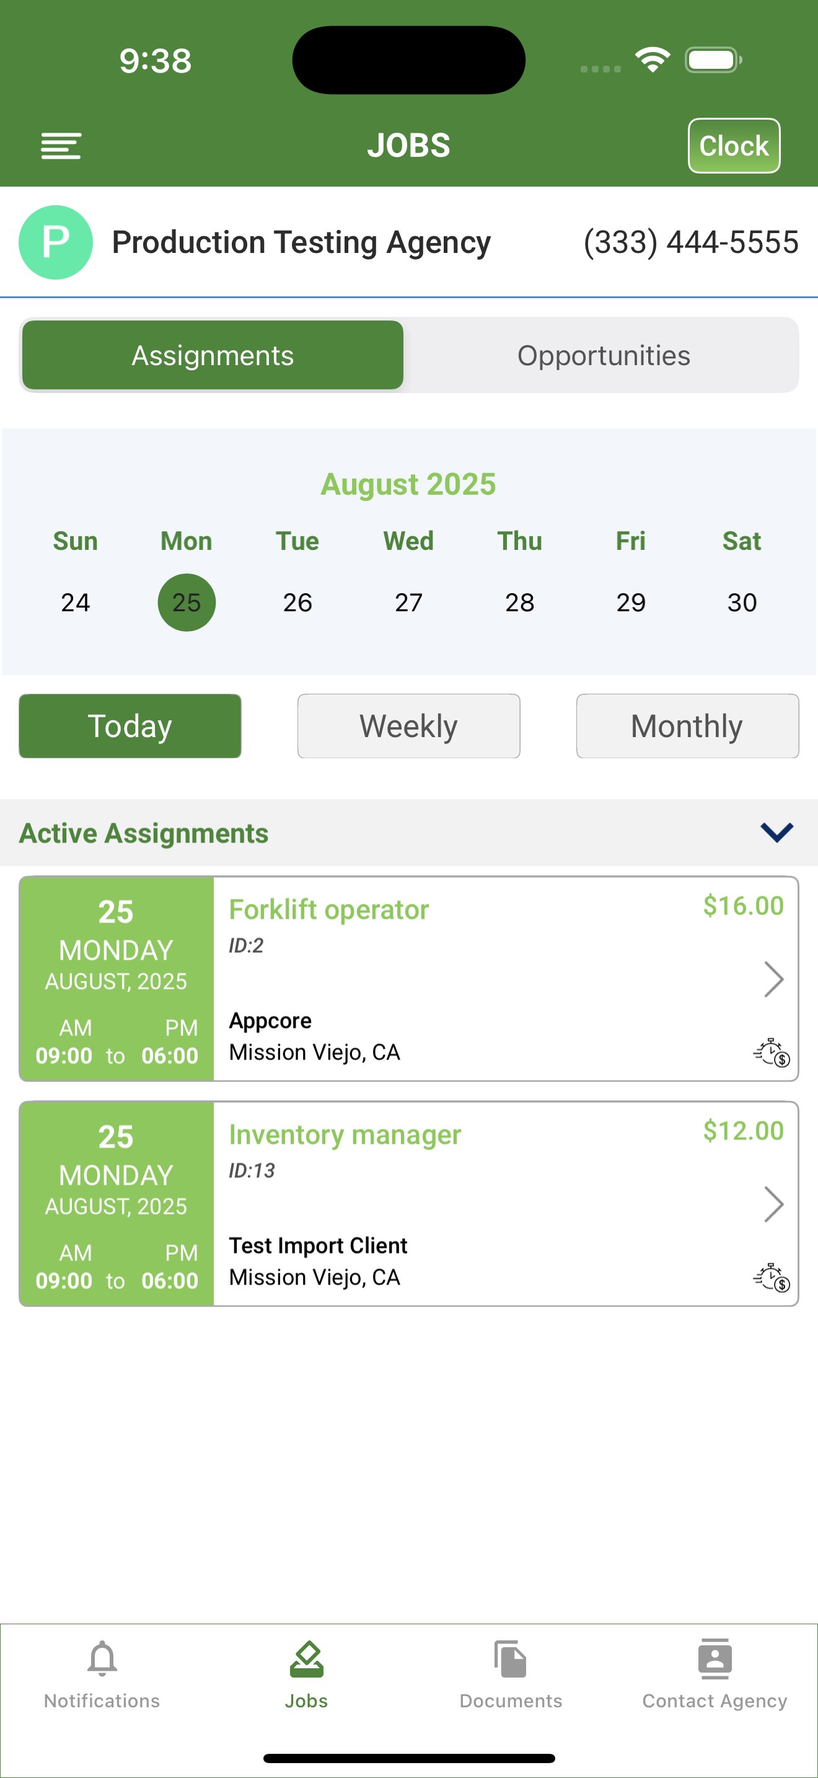Call agency phone number (333) 444-5555
Screen dimensions: 818x1778
(690, 242)
